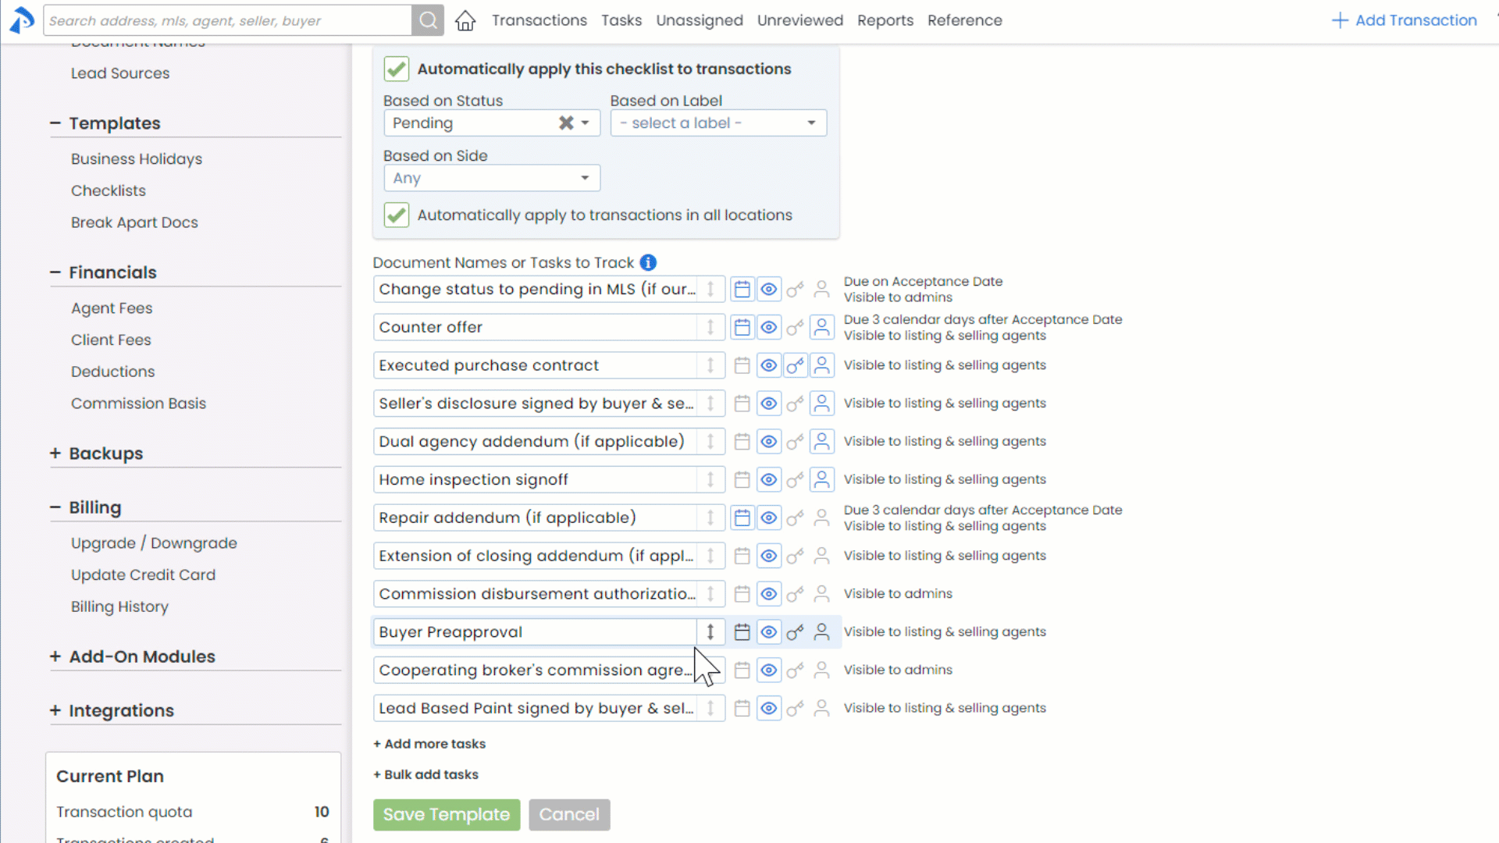Open the Transactions menu
The image size is (1499, 843).
pos(539,20)
